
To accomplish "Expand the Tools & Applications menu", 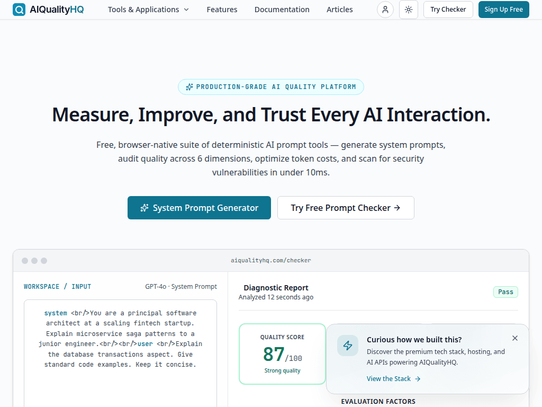I will 148,10.
